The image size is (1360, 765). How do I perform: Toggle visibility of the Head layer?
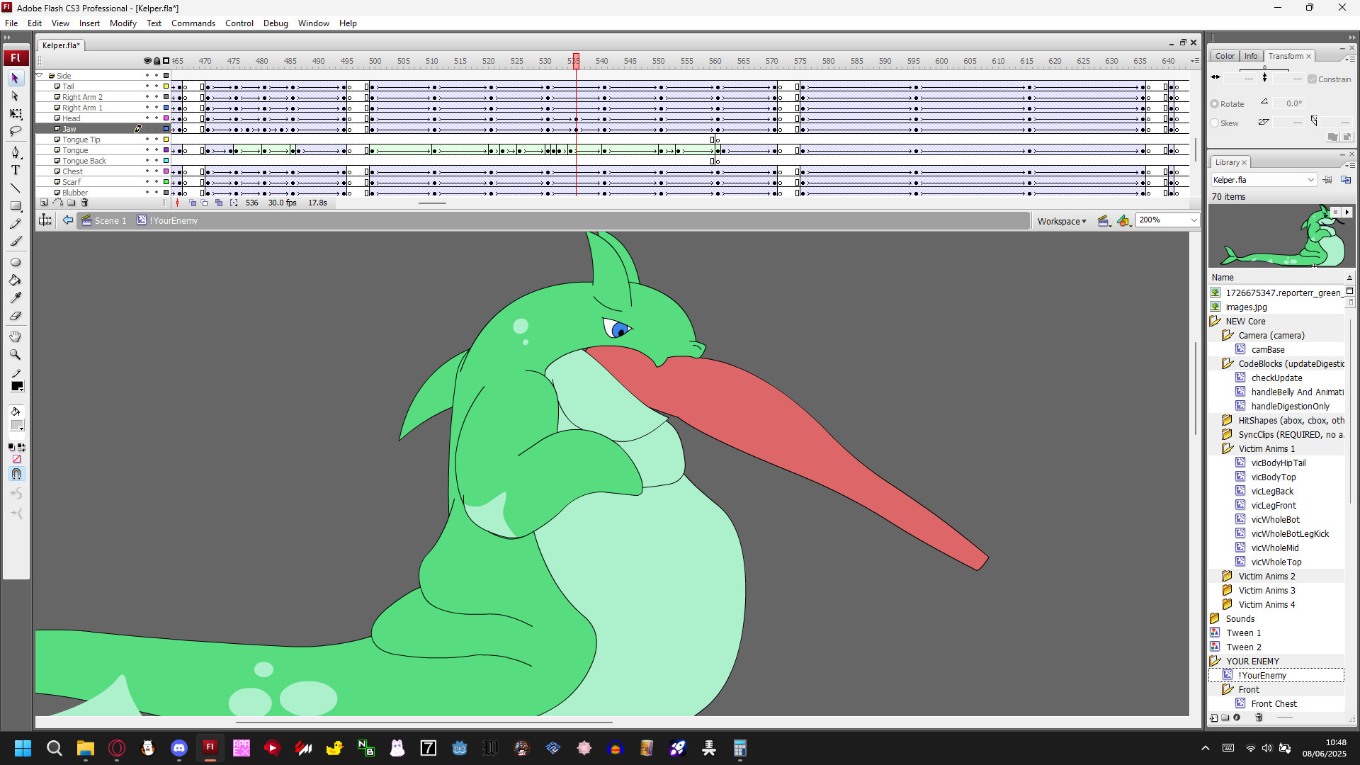click(x=147, y=118)
